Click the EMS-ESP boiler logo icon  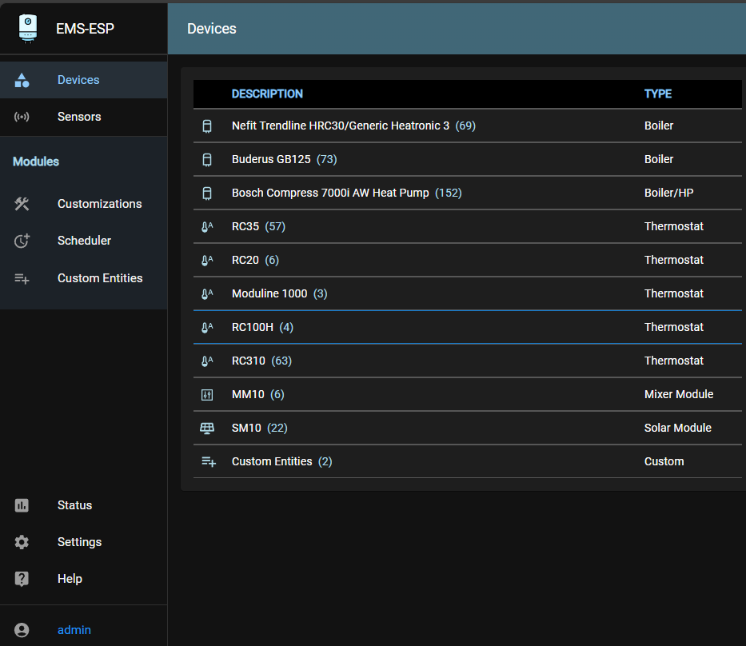(28, 28)
